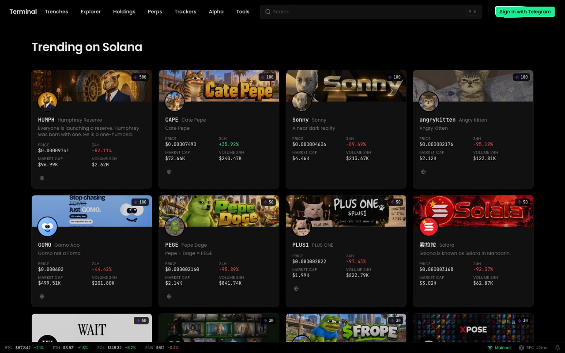Viewport: 565px width, 353px height.
Task: Click the XPOSE banner card
Action: tap(473, 328)
